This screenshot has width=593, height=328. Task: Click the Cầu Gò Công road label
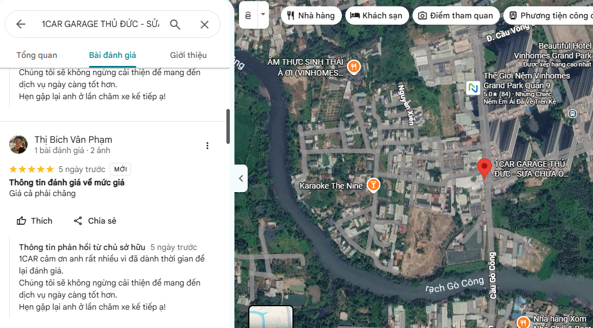[492, 275]
